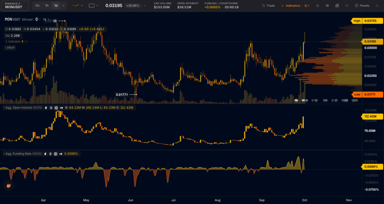Viewport: 384px width, 204px height.
Task: Open the code embed icon
Action: coord(347,5)
